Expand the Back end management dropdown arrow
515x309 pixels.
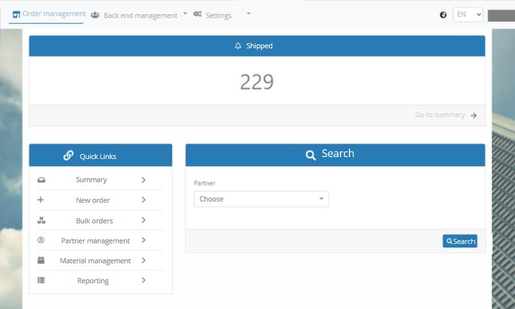pyautogui.click(x=185, y=14)
